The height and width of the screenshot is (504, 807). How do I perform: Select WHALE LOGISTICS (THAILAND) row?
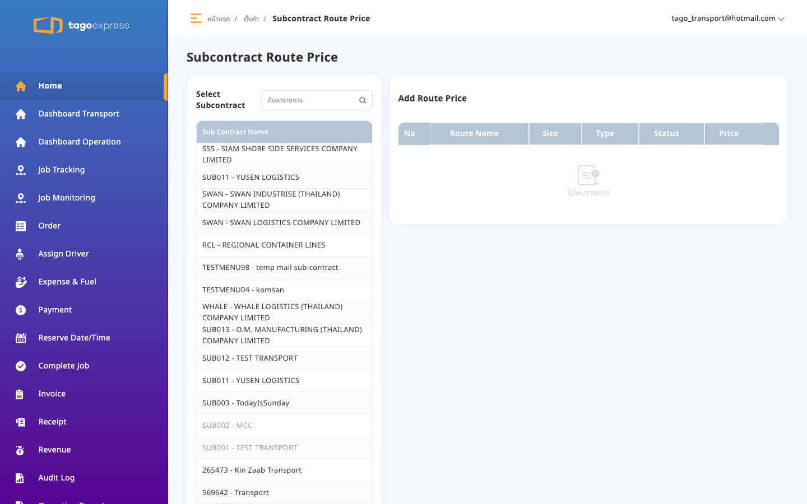pos(284,312)
